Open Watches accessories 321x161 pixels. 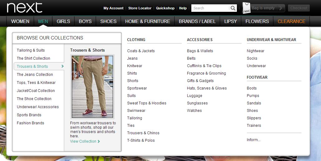[194, 110]
